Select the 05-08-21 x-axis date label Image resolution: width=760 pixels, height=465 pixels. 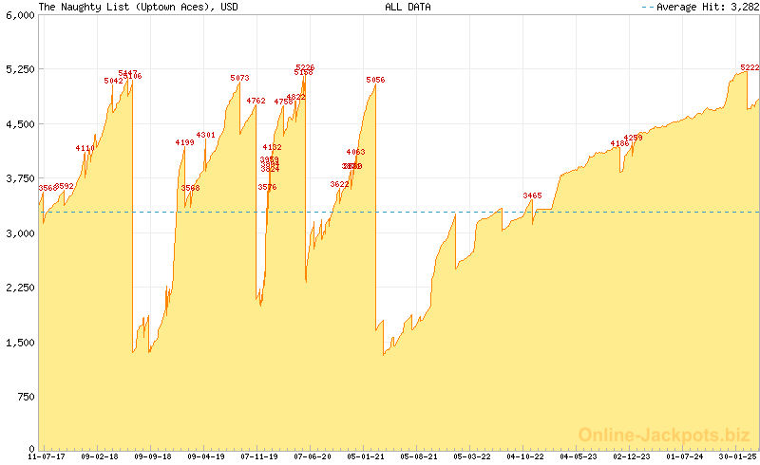[418, 456]
